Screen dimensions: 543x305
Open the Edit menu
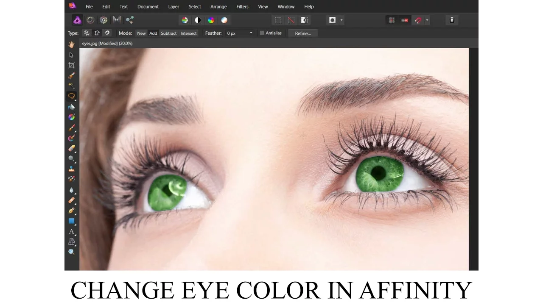tap(106, 6)
